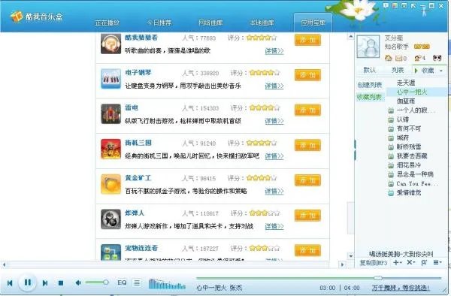Open the add songs plus dropdown
This screenshot has height=296, width=451.
[x=398, y=262]
